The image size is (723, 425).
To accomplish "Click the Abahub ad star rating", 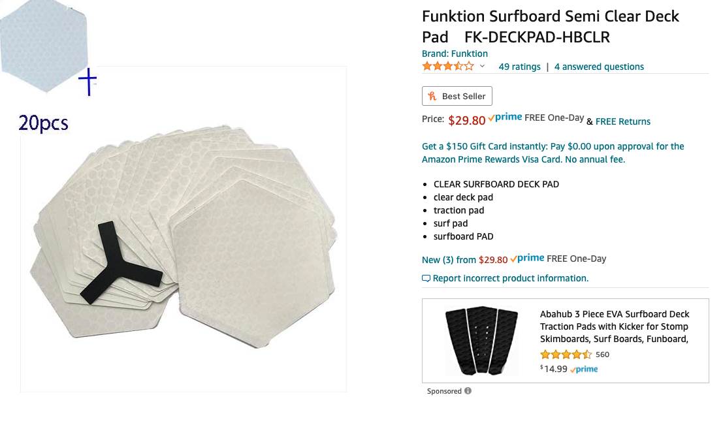I will click(x=566, y=354).
